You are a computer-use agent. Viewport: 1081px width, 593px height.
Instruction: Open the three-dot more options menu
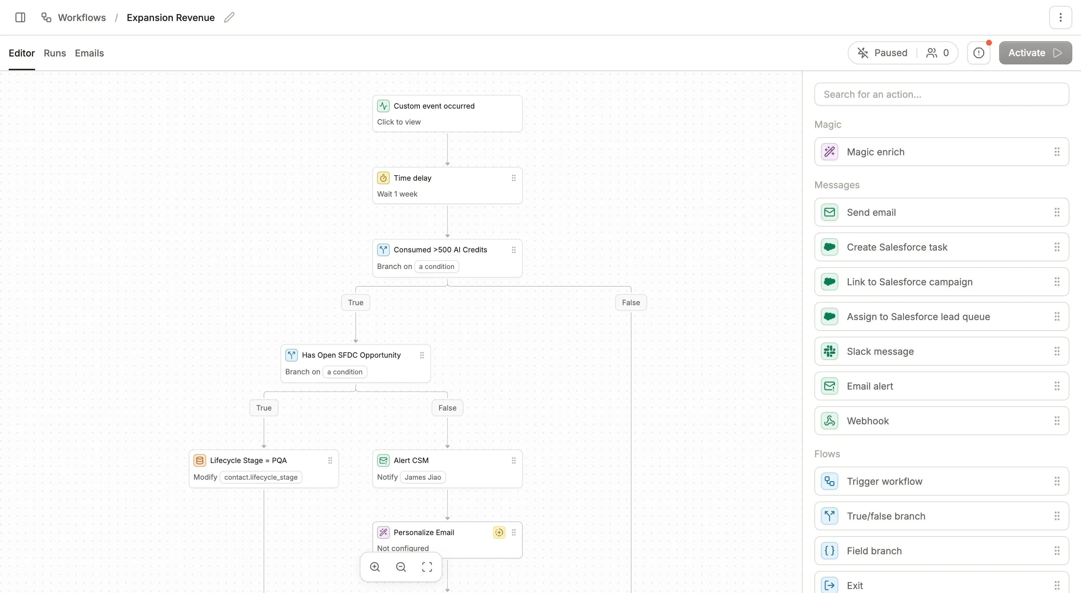click(1060, 18)
